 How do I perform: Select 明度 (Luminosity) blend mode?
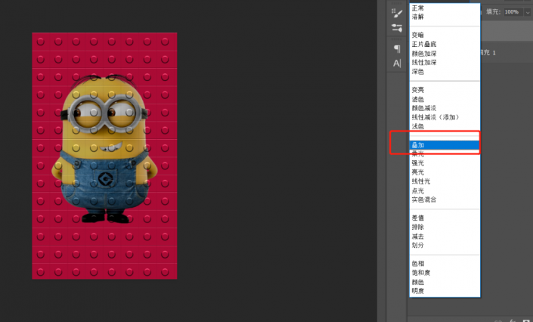tap(418, 291)
